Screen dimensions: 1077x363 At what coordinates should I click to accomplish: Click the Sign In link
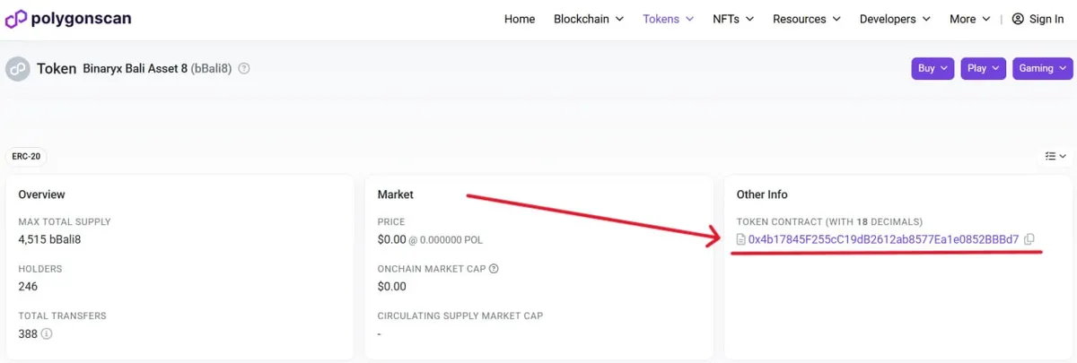[x=1046, y=19]
